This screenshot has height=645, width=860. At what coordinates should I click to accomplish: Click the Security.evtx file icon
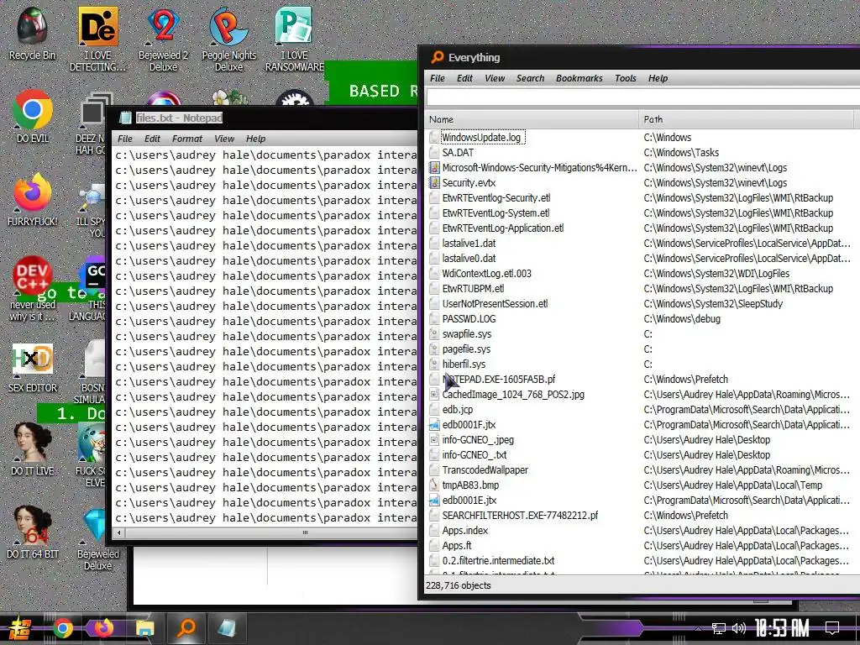(x=434, y=182)
